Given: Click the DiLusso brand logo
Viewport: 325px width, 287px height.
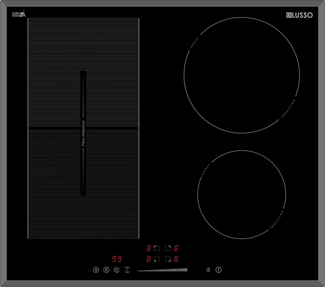Looking at the screenshot, I should click(x=299, y=15).
